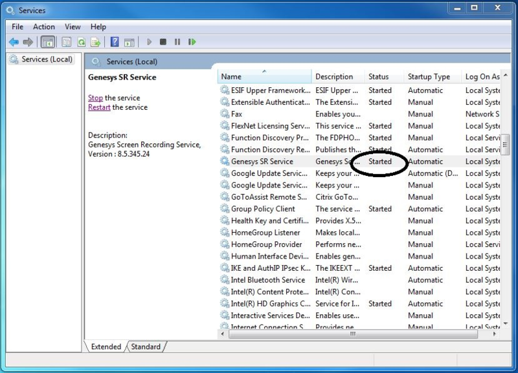Screen dimensions: 518x373
Task: Click the Forward navigation arrow
Action: pos(28,42)
